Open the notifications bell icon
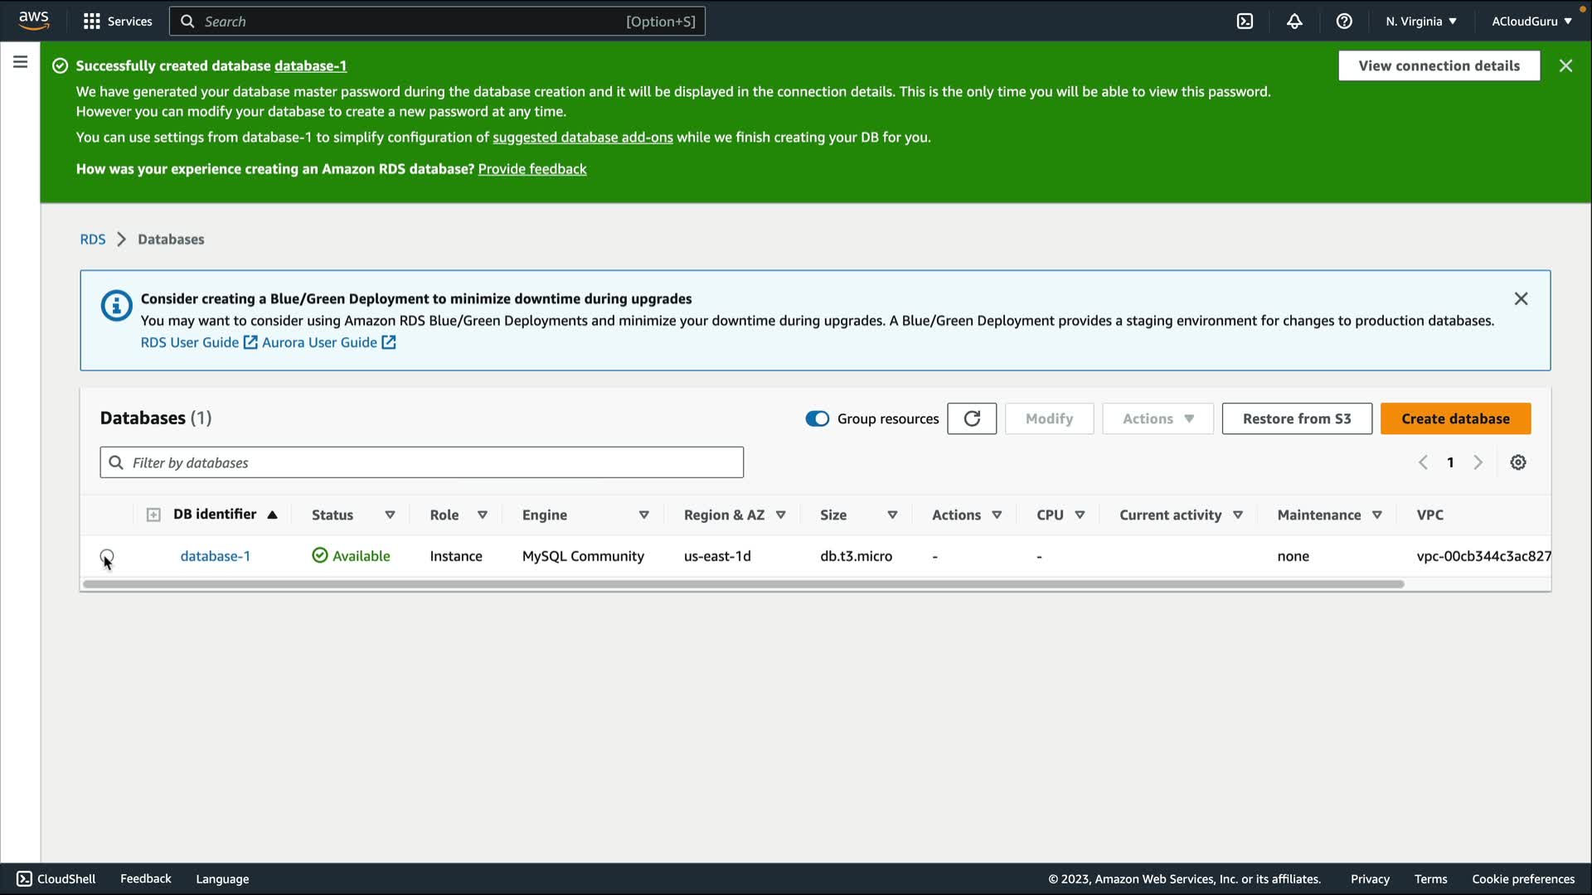This screenshot has width=1592, height=895. [1294, 22]
